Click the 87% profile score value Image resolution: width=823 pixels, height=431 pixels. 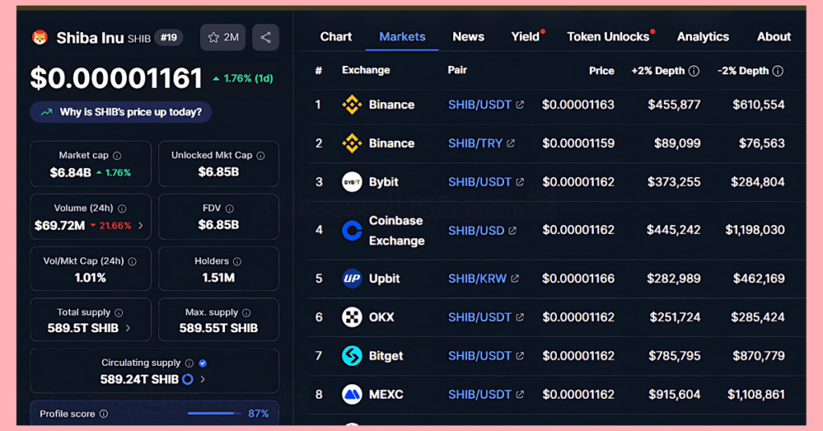pyautogui.click(x=258, y=413)
